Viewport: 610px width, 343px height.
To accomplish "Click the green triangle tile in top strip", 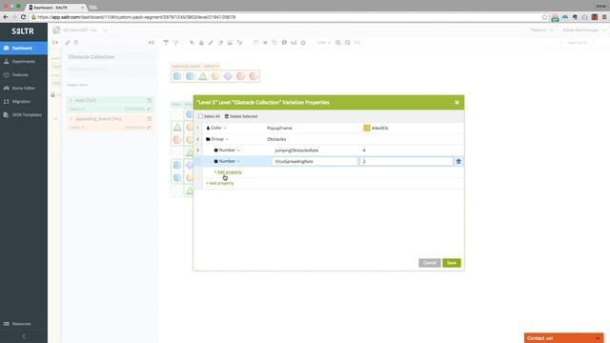I will click(x=203, y=76).
